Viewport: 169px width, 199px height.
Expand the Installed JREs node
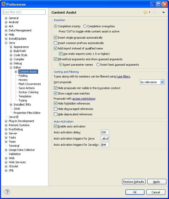pos(11,105)
